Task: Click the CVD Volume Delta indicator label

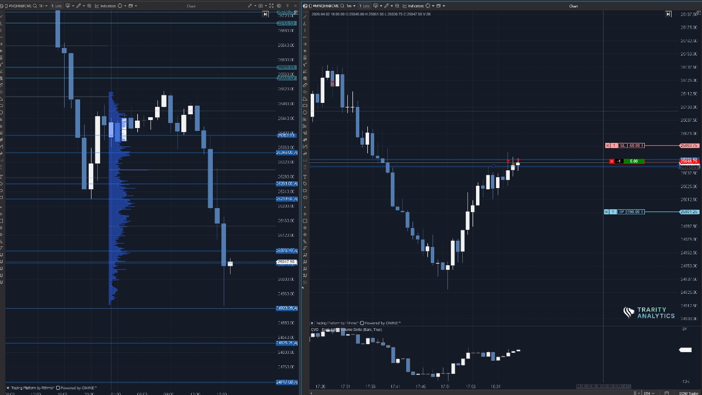Action: click(347, 330)
